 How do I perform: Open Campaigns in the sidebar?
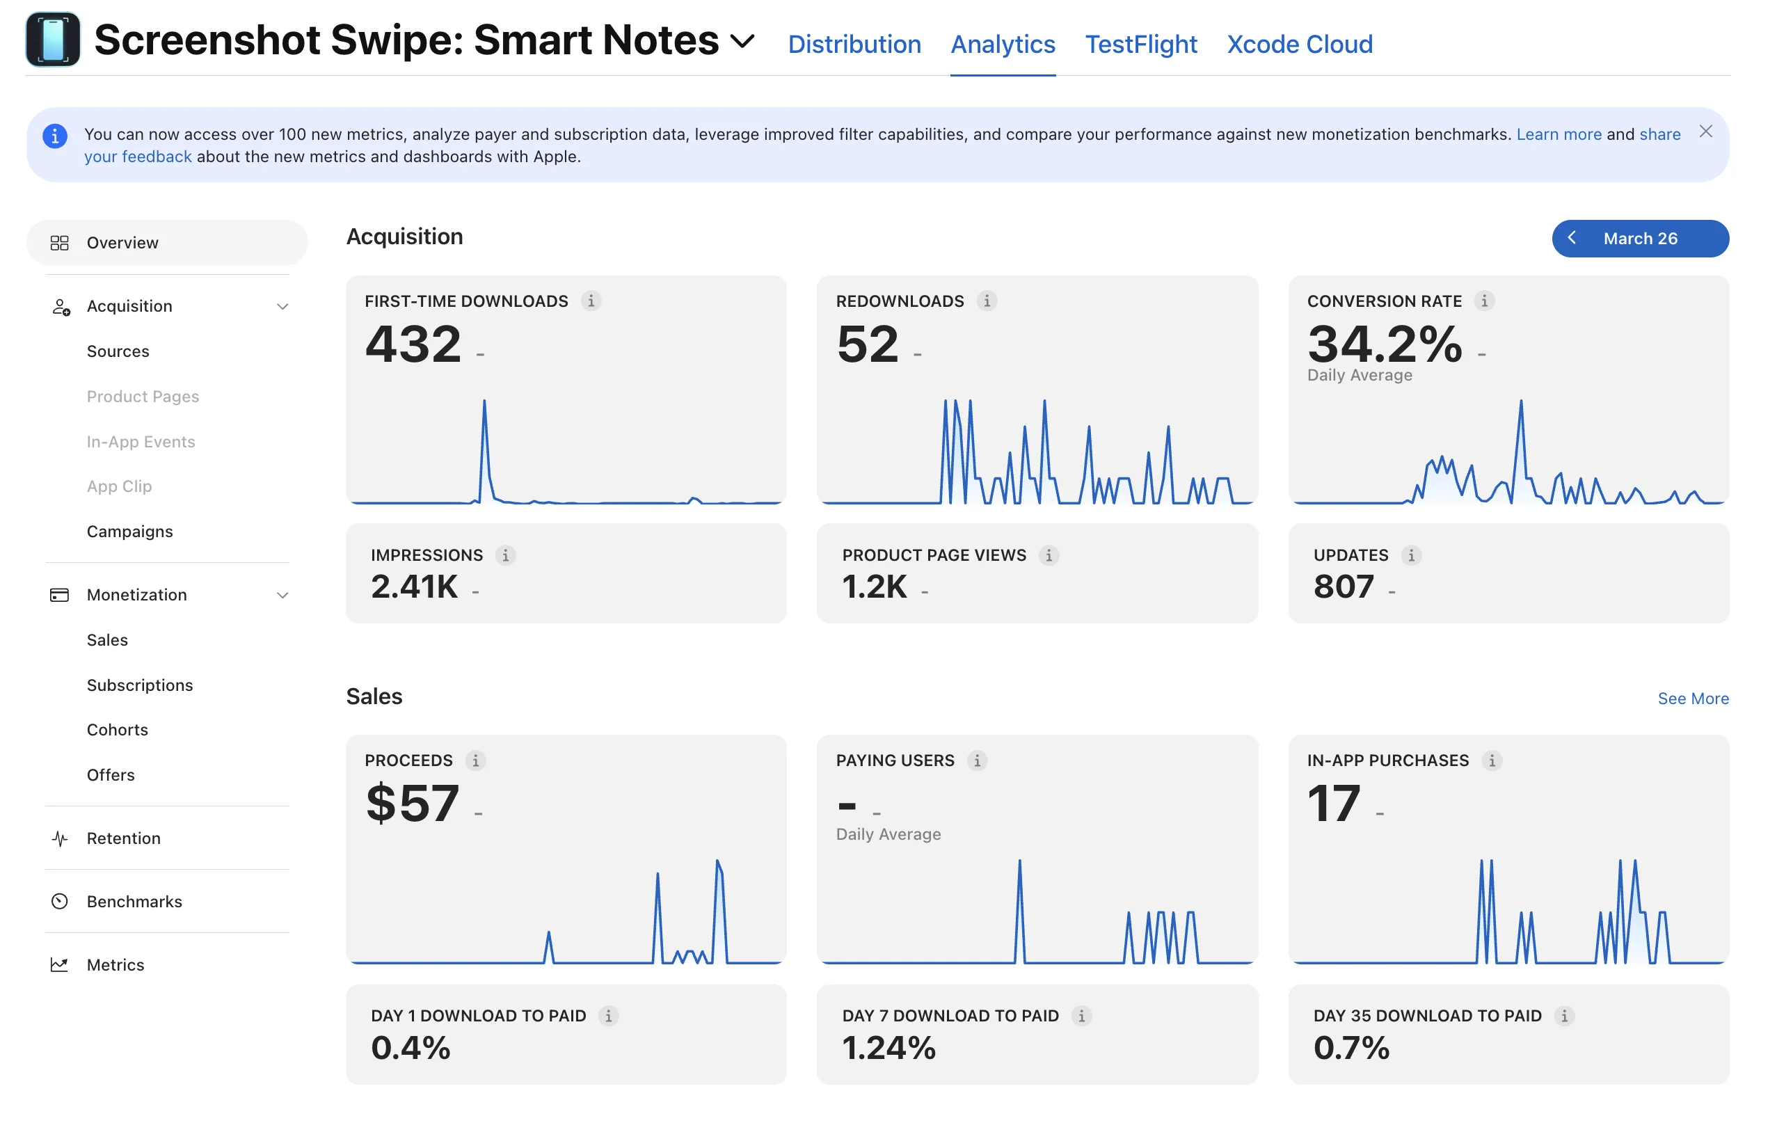pyautogui.click(x=129, y=532)
